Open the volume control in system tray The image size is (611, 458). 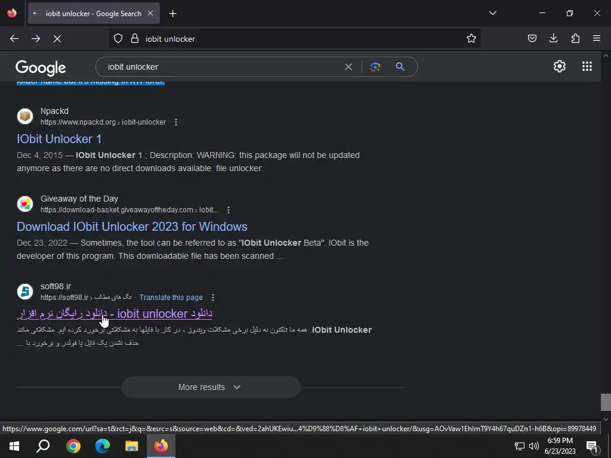(x=534, y=446)
